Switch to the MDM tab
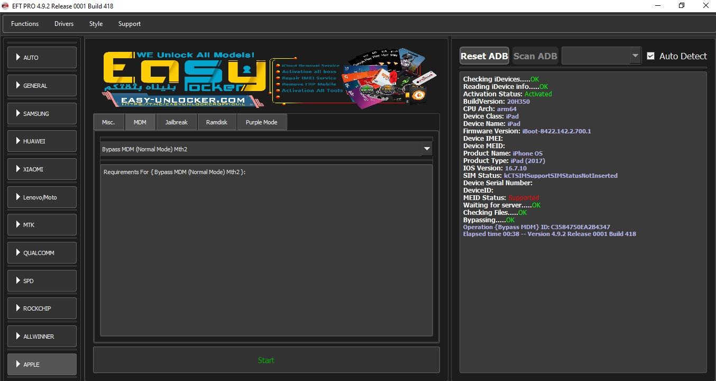The height and width of the screenshot is (381, 716). [140, 122]
